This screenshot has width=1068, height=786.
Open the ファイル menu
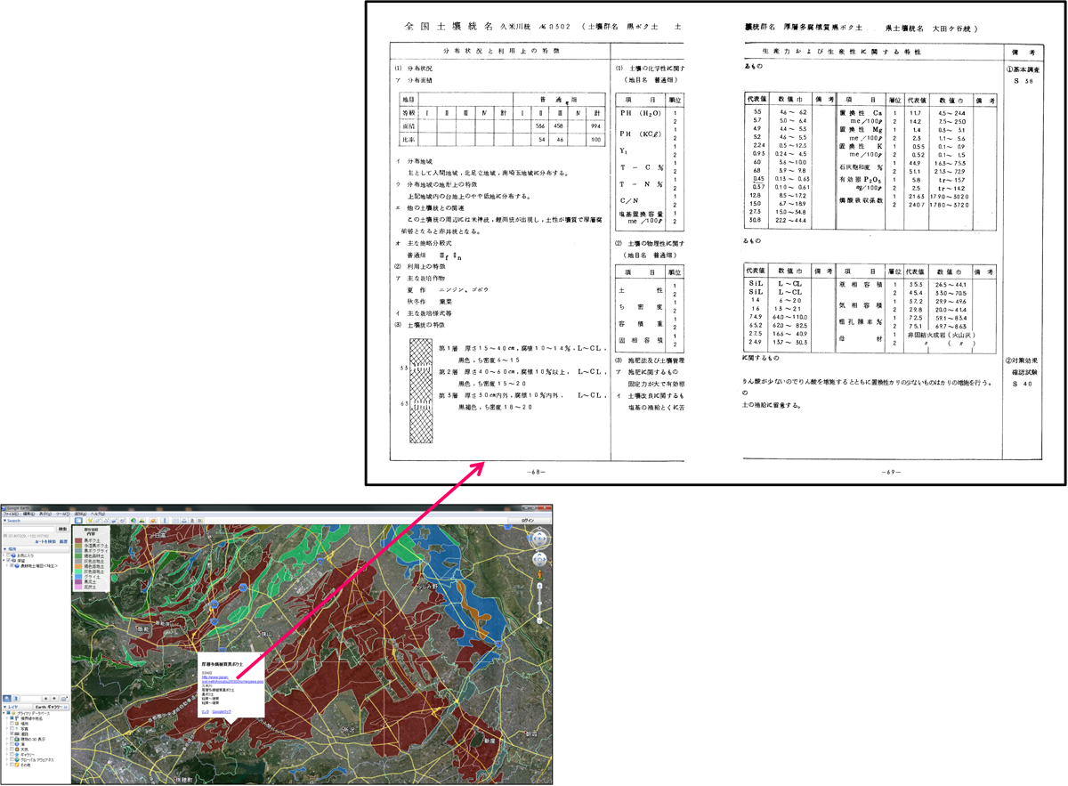click(10, 514)
